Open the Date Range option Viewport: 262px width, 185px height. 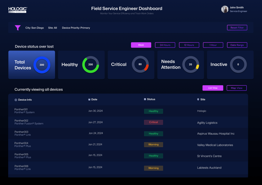[x=237, y=45]
